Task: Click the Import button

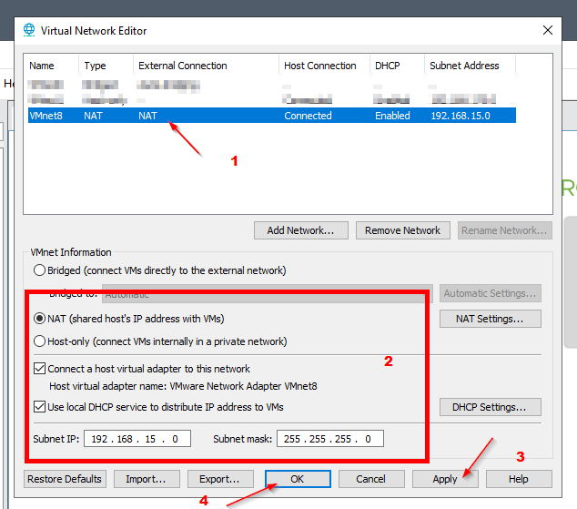Action: tap(147, 479)
